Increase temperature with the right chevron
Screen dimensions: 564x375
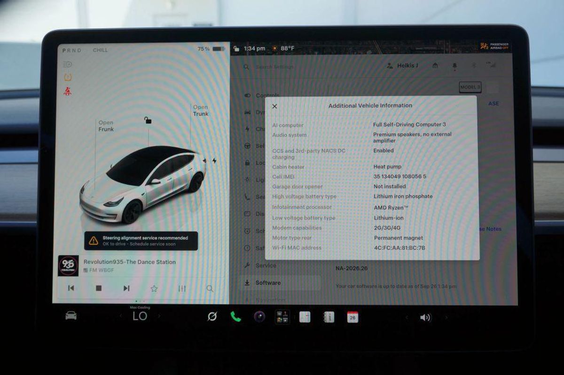click(x=159, y=316)
